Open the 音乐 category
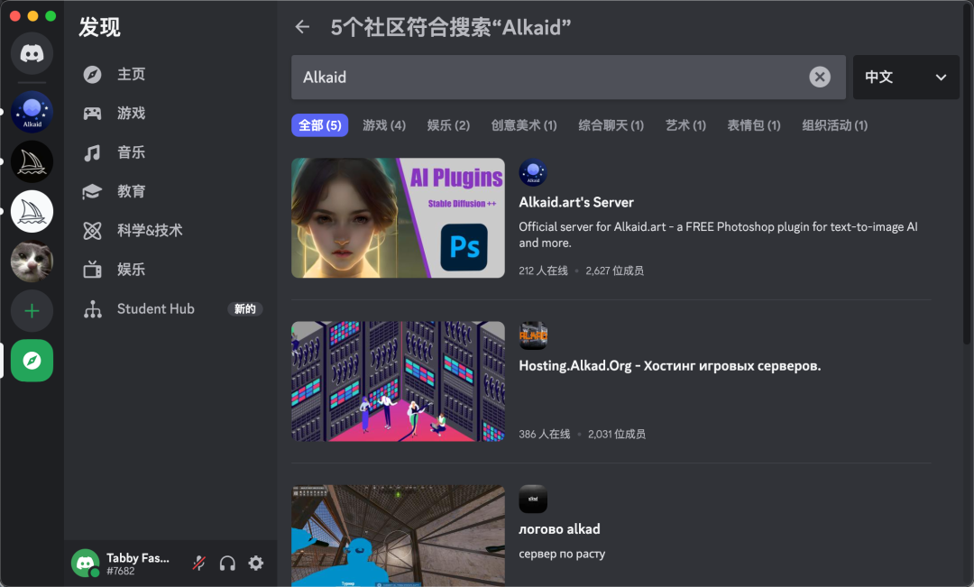 (x=170, y=152)
